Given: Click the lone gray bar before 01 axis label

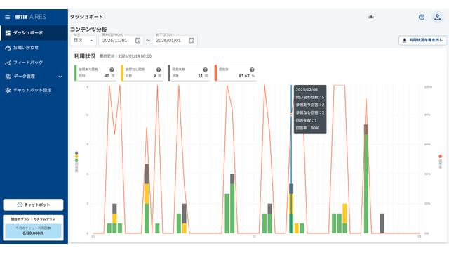Looking at the screenshot, I should (382, 223).
